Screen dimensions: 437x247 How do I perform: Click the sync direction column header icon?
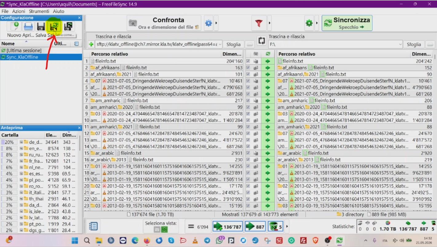coord(268,54)
